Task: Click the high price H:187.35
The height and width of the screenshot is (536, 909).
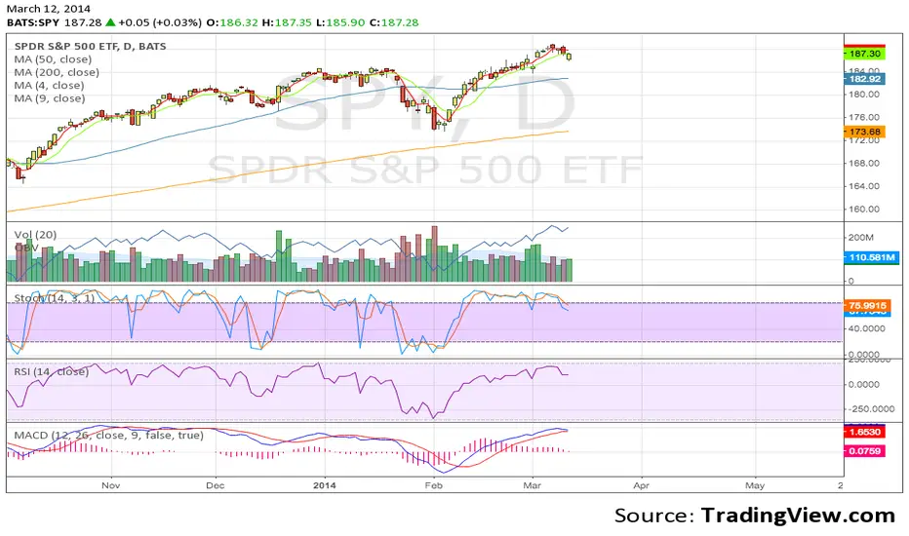Action: 287,22
